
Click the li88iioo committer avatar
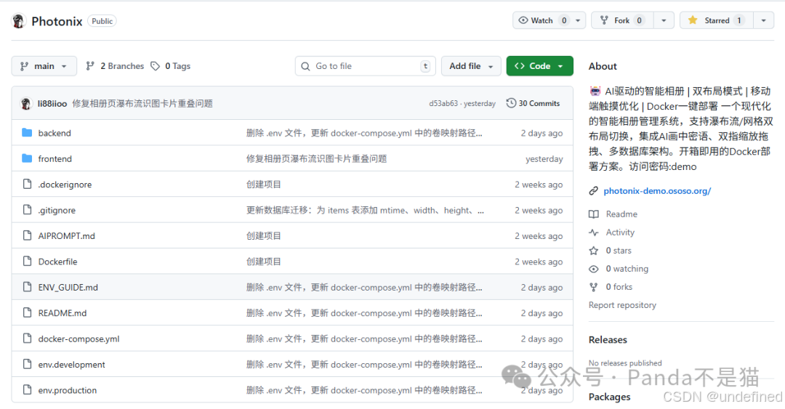click(x=26, y=104)
